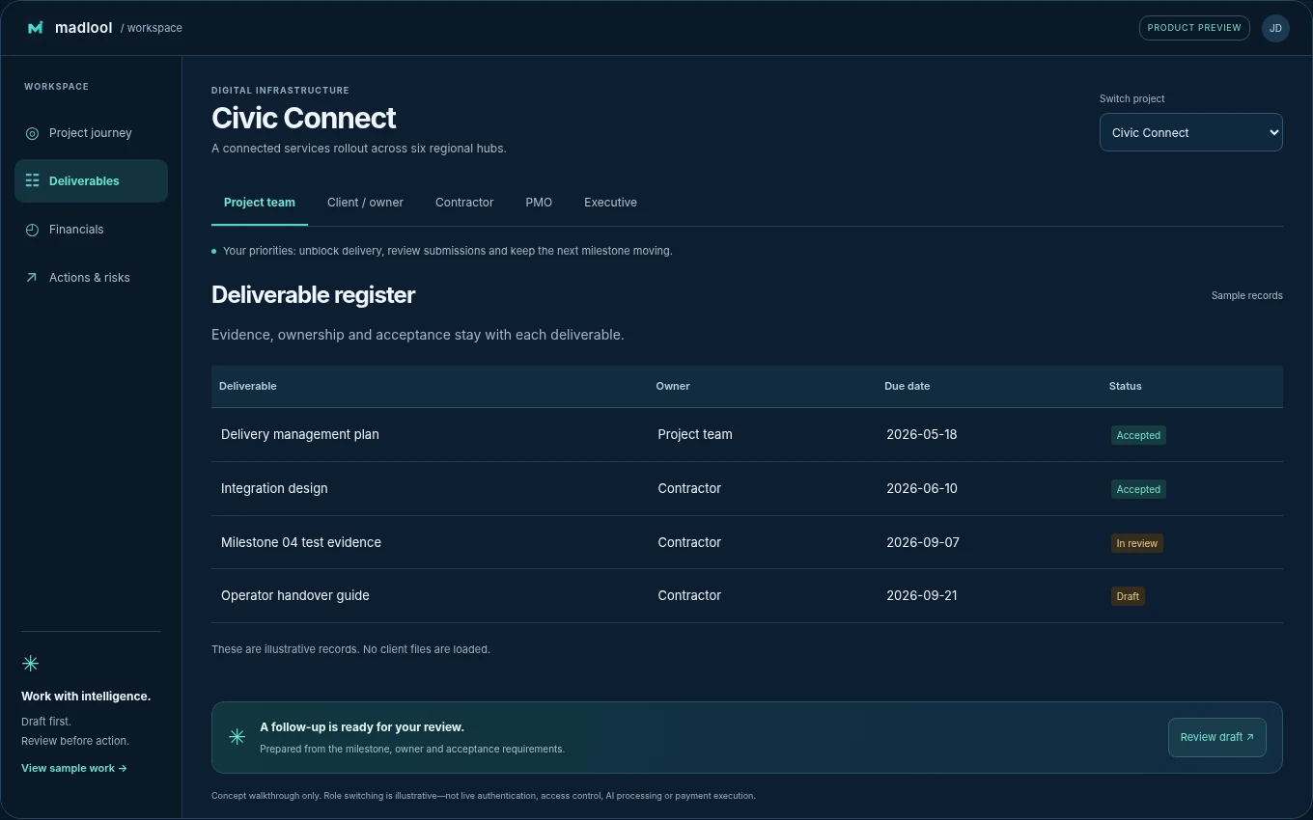Image resolution: width=1313 pixels, height=820 pixels.
Task: Switch to the Executive tab
Action: [x=610, y=203]
